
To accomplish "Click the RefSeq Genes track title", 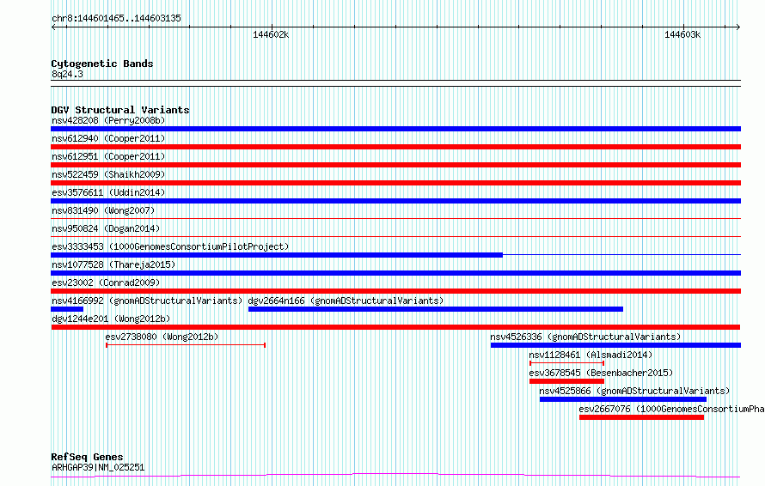I will [x=87, y=457].
